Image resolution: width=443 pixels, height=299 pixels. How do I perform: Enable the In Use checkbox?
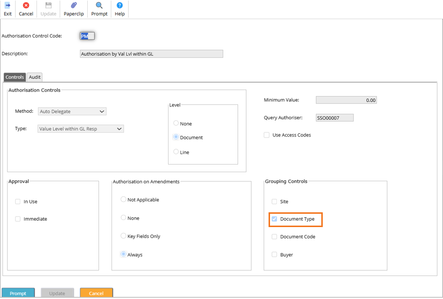pos(18,201)
